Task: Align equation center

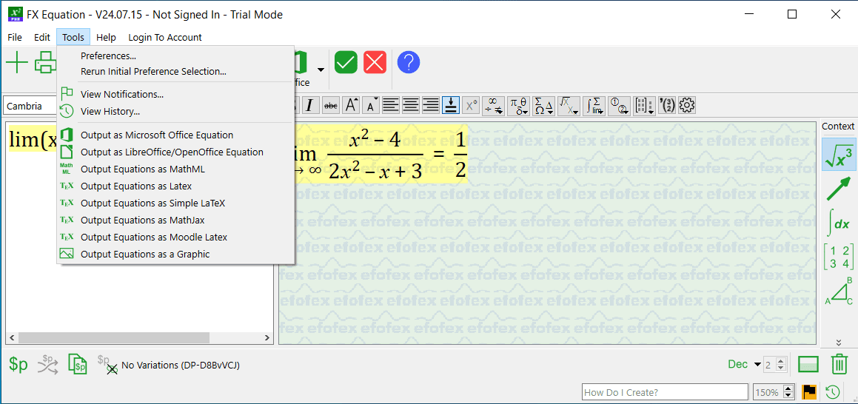Action: (411, 105)
